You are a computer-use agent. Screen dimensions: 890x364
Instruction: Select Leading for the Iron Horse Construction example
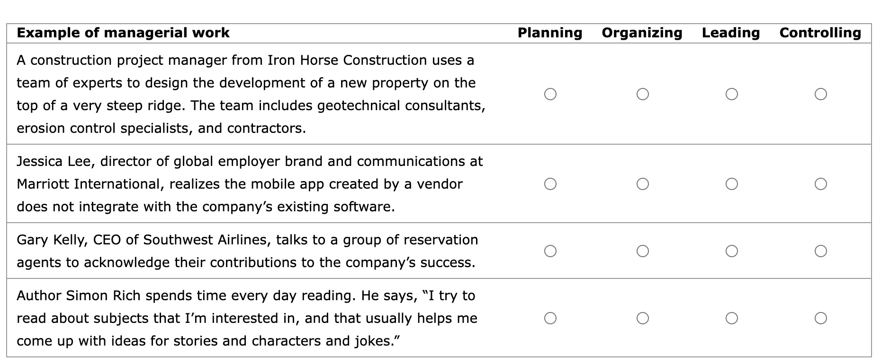[x=731, y=94]
